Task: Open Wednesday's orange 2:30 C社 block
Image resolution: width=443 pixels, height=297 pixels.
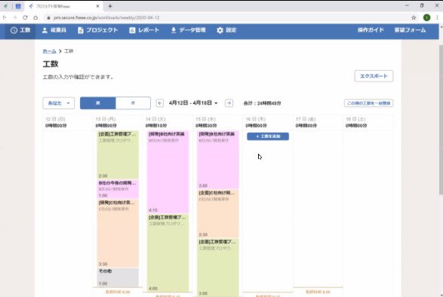Action: [218, 214]
